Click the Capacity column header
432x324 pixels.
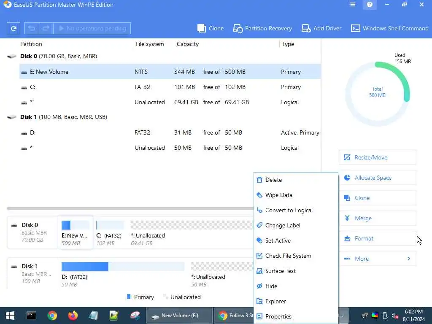pos(187,44)
